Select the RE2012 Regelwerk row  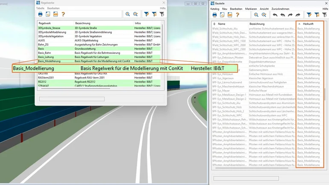(x=99, y=82)
